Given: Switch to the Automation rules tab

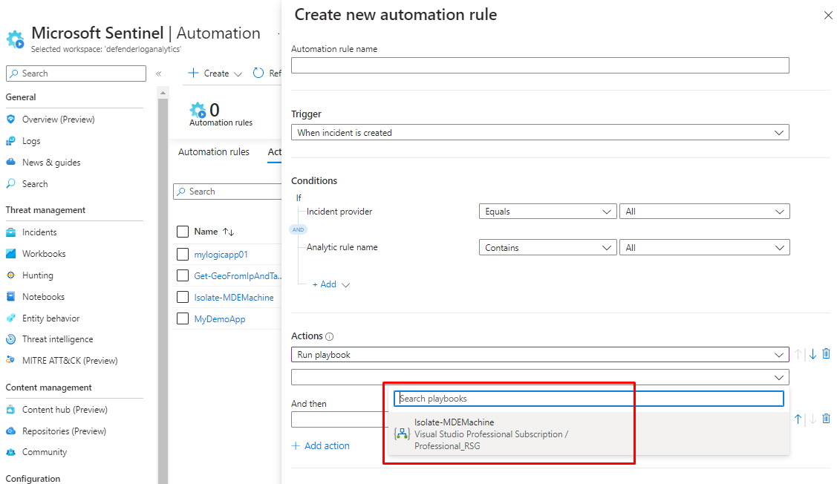Looking at the screenshot, I should tap(214, 152).
